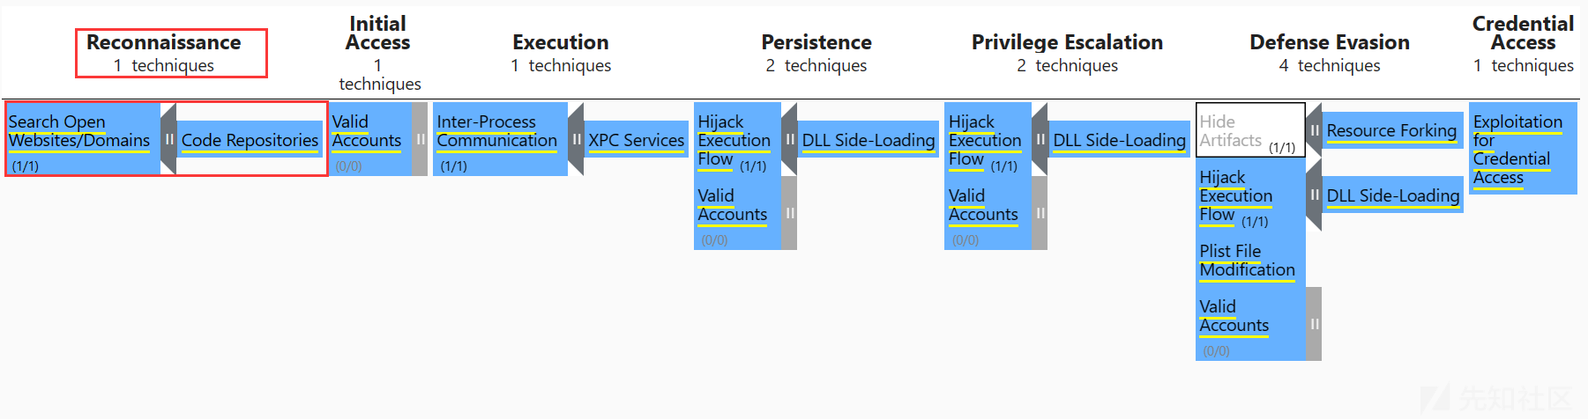Collapse the Hide Artifacts sub-techniques handle
Viewport: 1588px width, 419px height.
(x=1314, y=130)
